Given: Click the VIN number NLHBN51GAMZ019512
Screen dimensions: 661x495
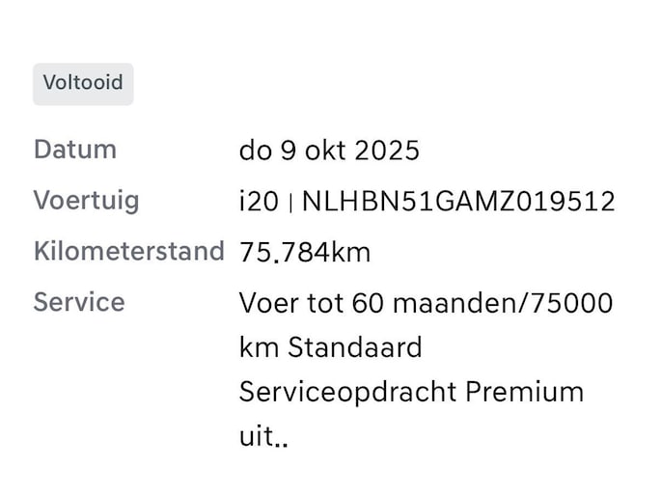Looking at the screenshot, I should [x=458, y=203].
